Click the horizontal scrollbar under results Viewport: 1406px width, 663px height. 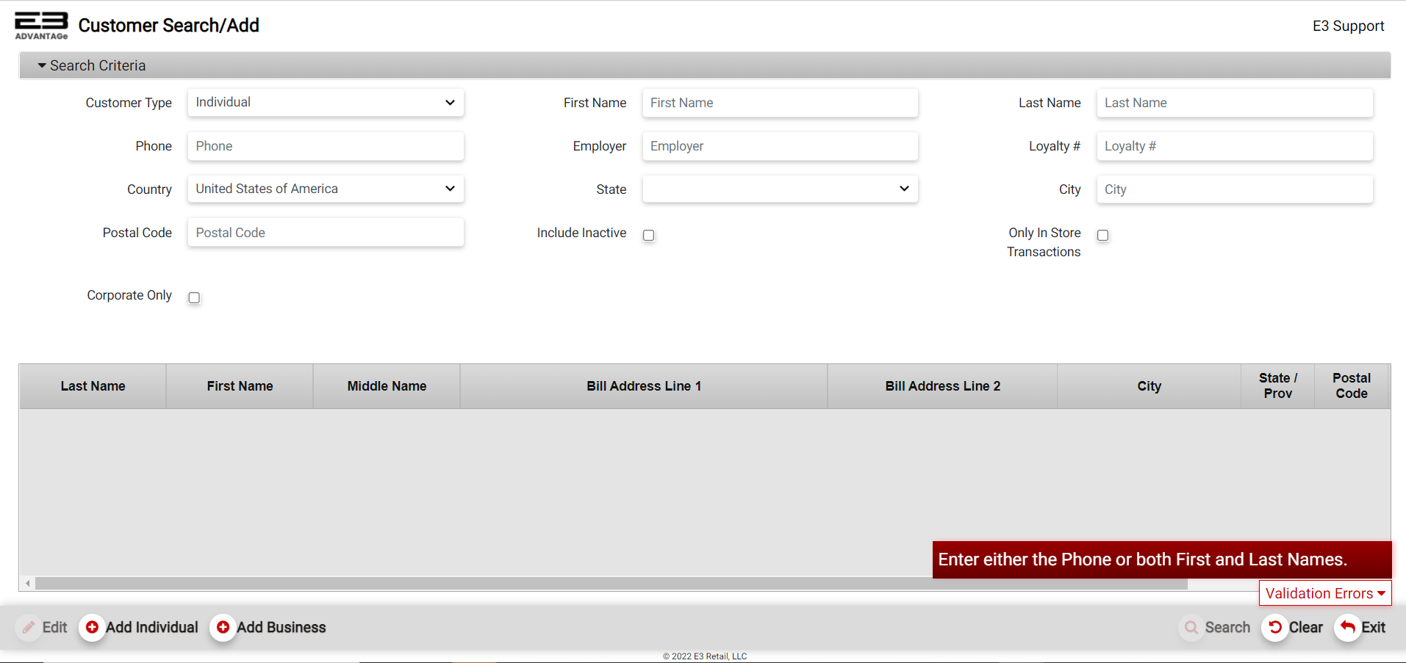(610, 584)
